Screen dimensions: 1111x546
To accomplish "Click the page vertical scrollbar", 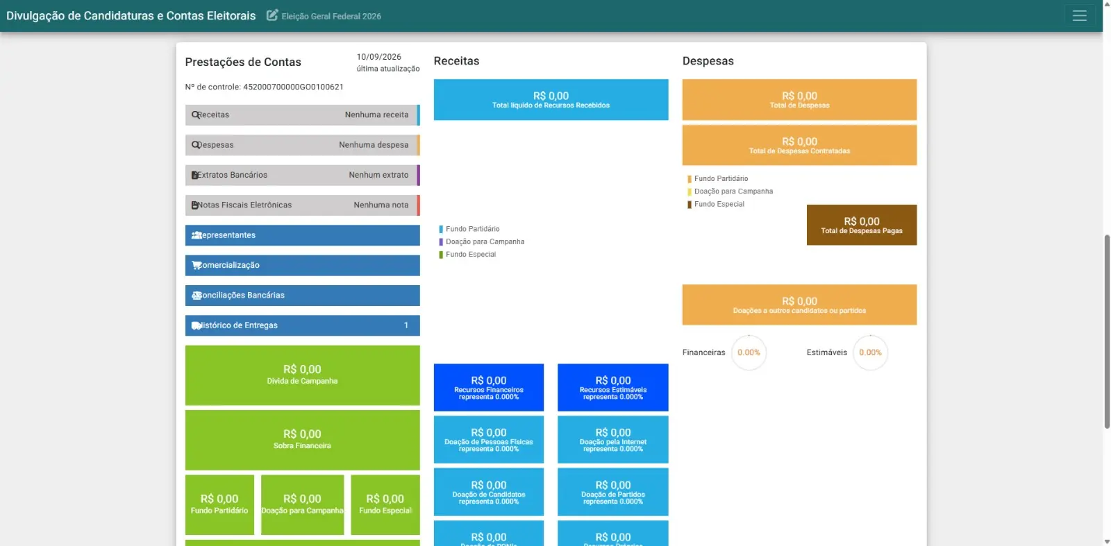I will tap(1107, 332).
